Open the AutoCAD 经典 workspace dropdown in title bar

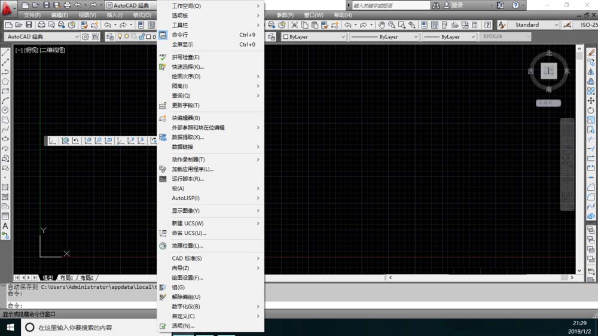tap(131, 5)
